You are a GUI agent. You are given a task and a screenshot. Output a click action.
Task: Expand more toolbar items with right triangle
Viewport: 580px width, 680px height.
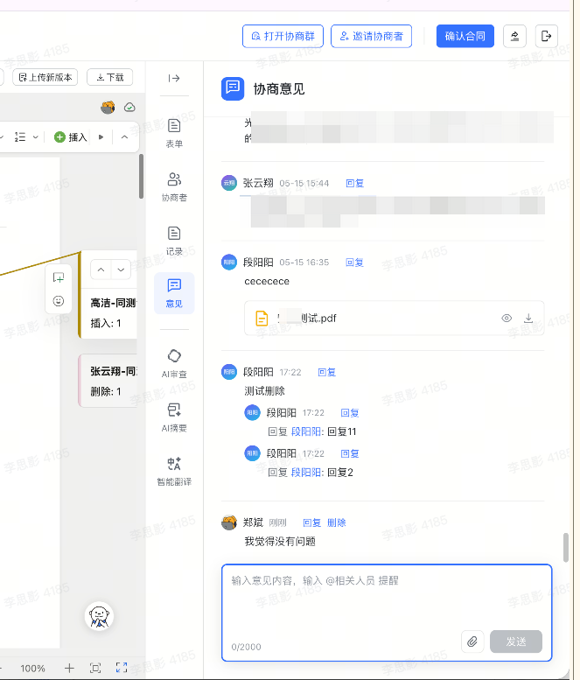coord(101,137)
